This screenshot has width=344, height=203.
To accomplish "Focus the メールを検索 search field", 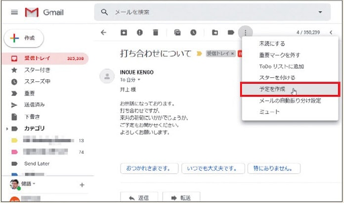I will coord(213,12).
